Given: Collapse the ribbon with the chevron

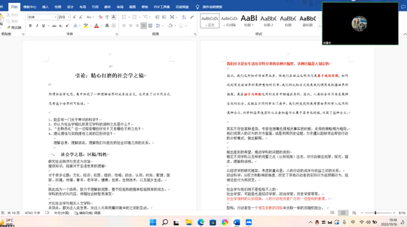Looking at the screenshot, I should coord(405,34).
